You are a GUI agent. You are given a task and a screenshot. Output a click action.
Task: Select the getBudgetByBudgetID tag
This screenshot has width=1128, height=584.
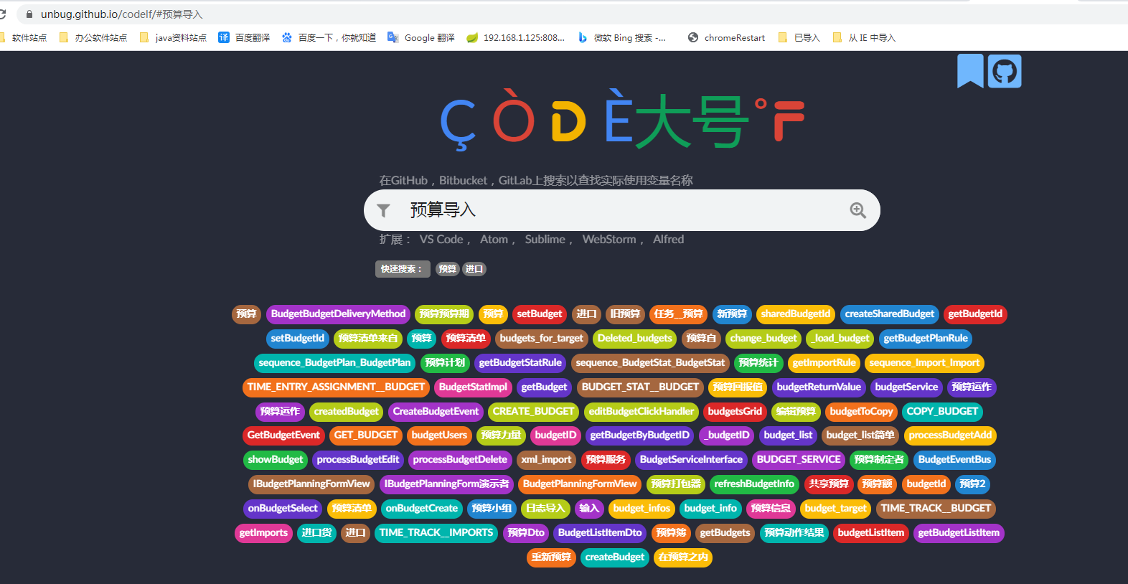[639, 435]
